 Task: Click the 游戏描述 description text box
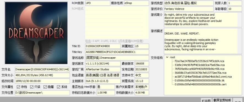203,41
